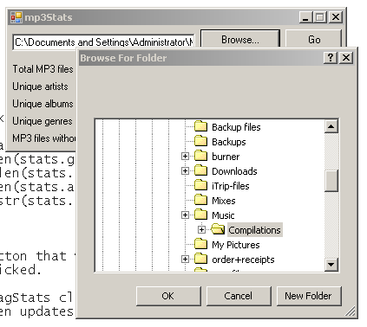Screen dimensions: 367x327
Task: Click the folder path input field
Action: coord(103,42)
